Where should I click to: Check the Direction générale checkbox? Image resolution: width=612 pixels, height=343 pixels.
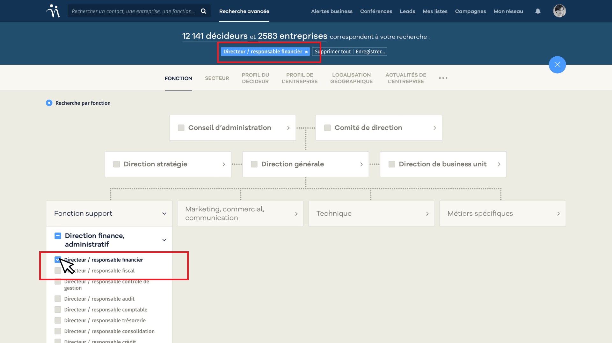[x=254, y=164]
